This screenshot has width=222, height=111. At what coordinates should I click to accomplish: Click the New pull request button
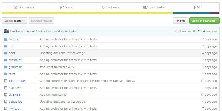[x=41, y=21]
